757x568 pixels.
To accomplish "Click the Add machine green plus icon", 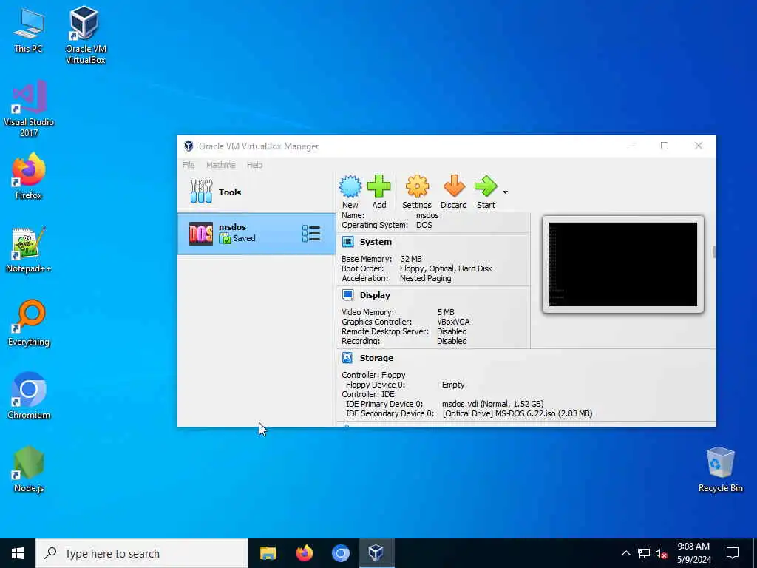I will 379,186.
